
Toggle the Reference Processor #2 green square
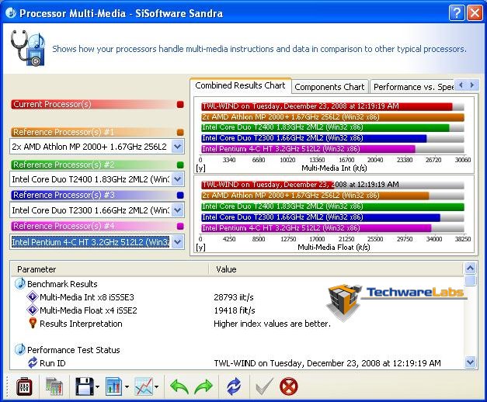(x=180, y=165)
